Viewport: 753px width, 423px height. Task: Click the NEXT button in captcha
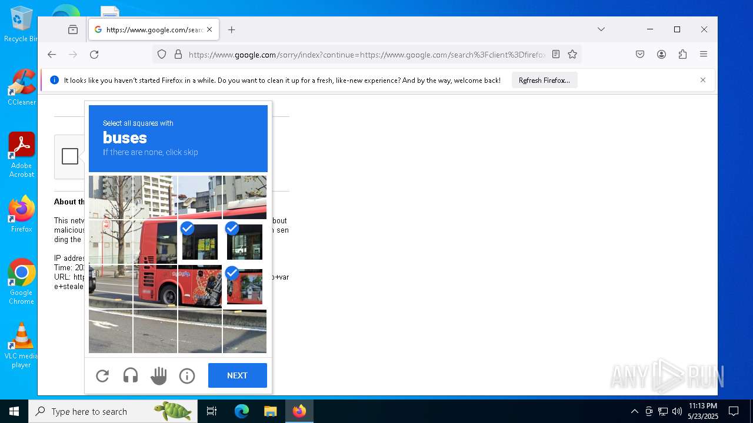coord(238,375)
